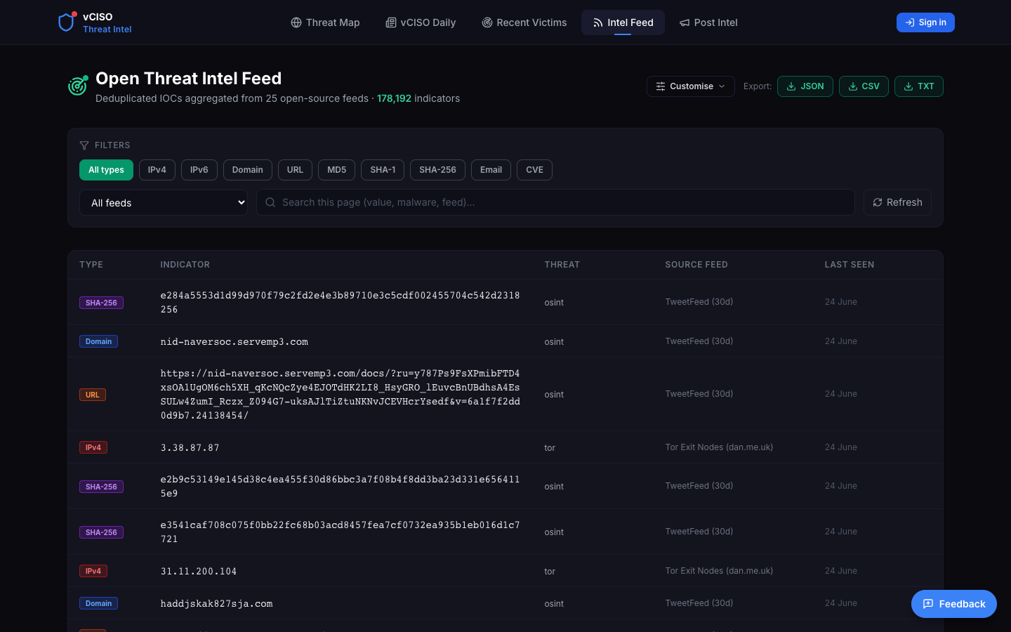Viewport: 1011px width, 632px height.
Task: Click the Sign in button
Action: 925,22
